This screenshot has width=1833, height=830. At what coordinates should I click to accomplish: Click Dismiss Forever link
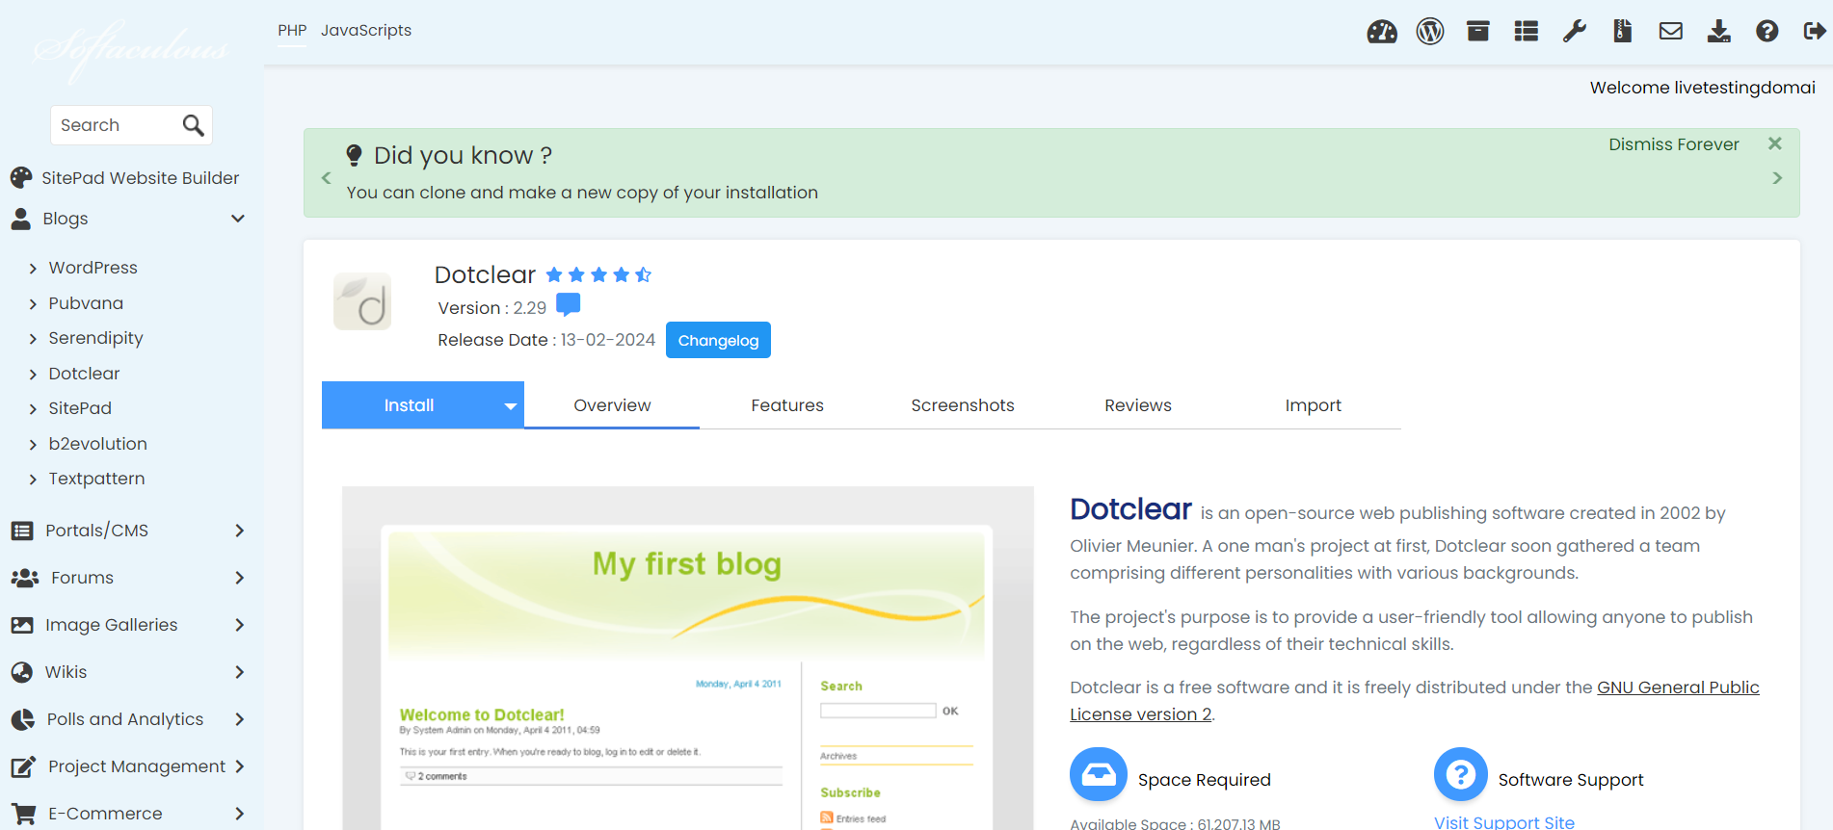click(1674, 144)
